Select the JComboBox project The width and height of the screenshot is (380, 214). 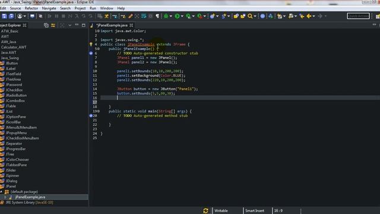[15, 100]
